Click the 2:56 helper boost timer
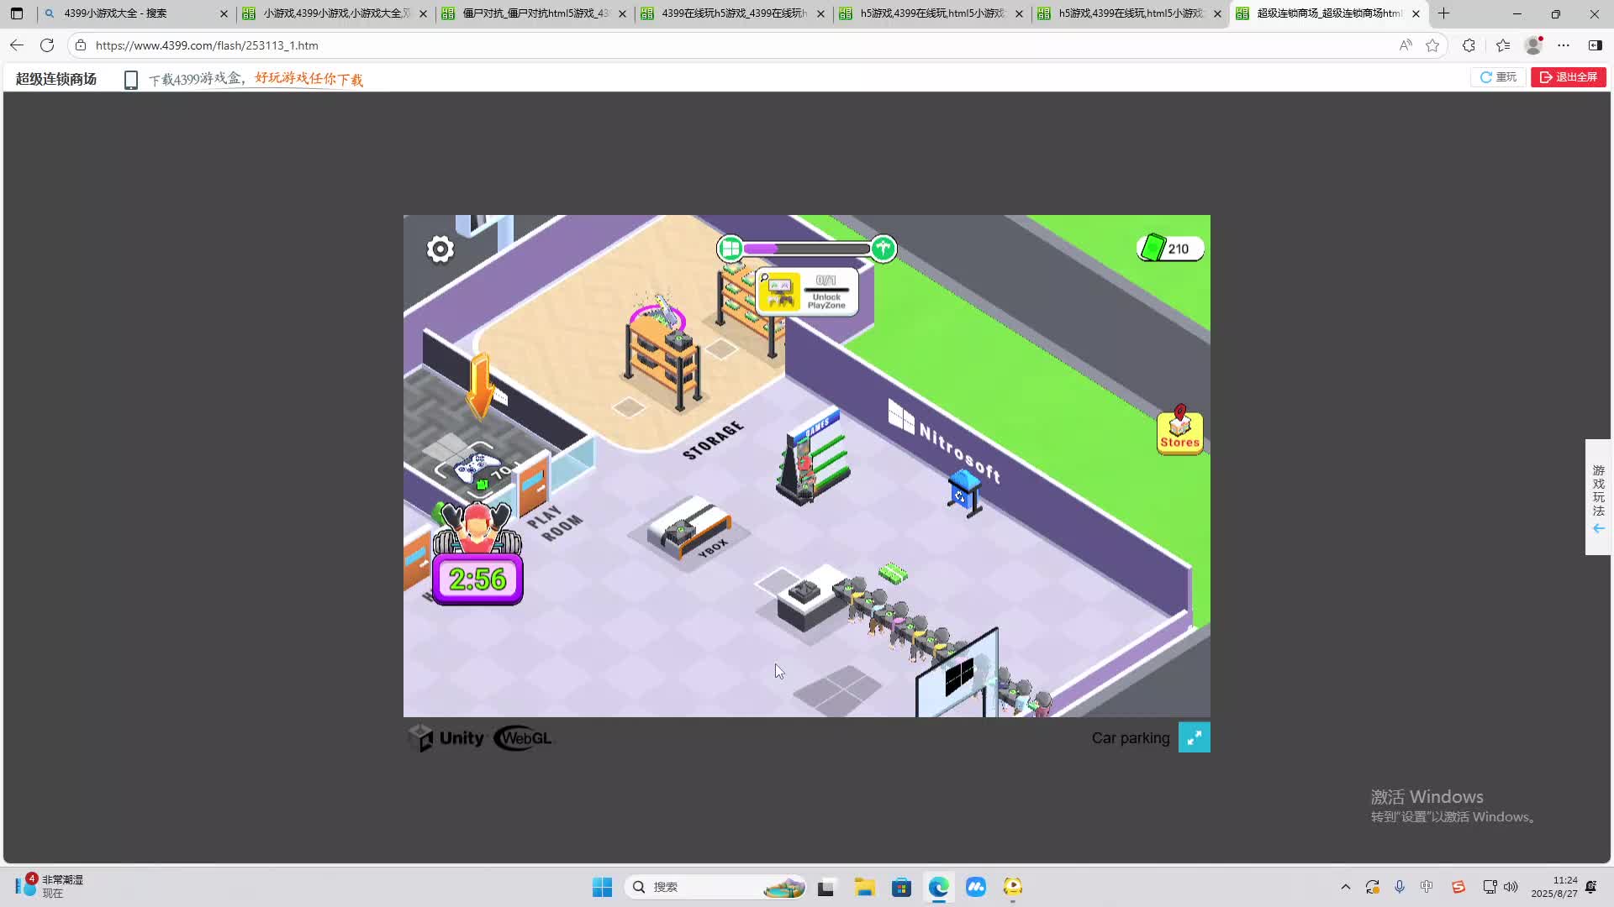The height and width of the screenshot is (907, 1614). tap(477, 579)
